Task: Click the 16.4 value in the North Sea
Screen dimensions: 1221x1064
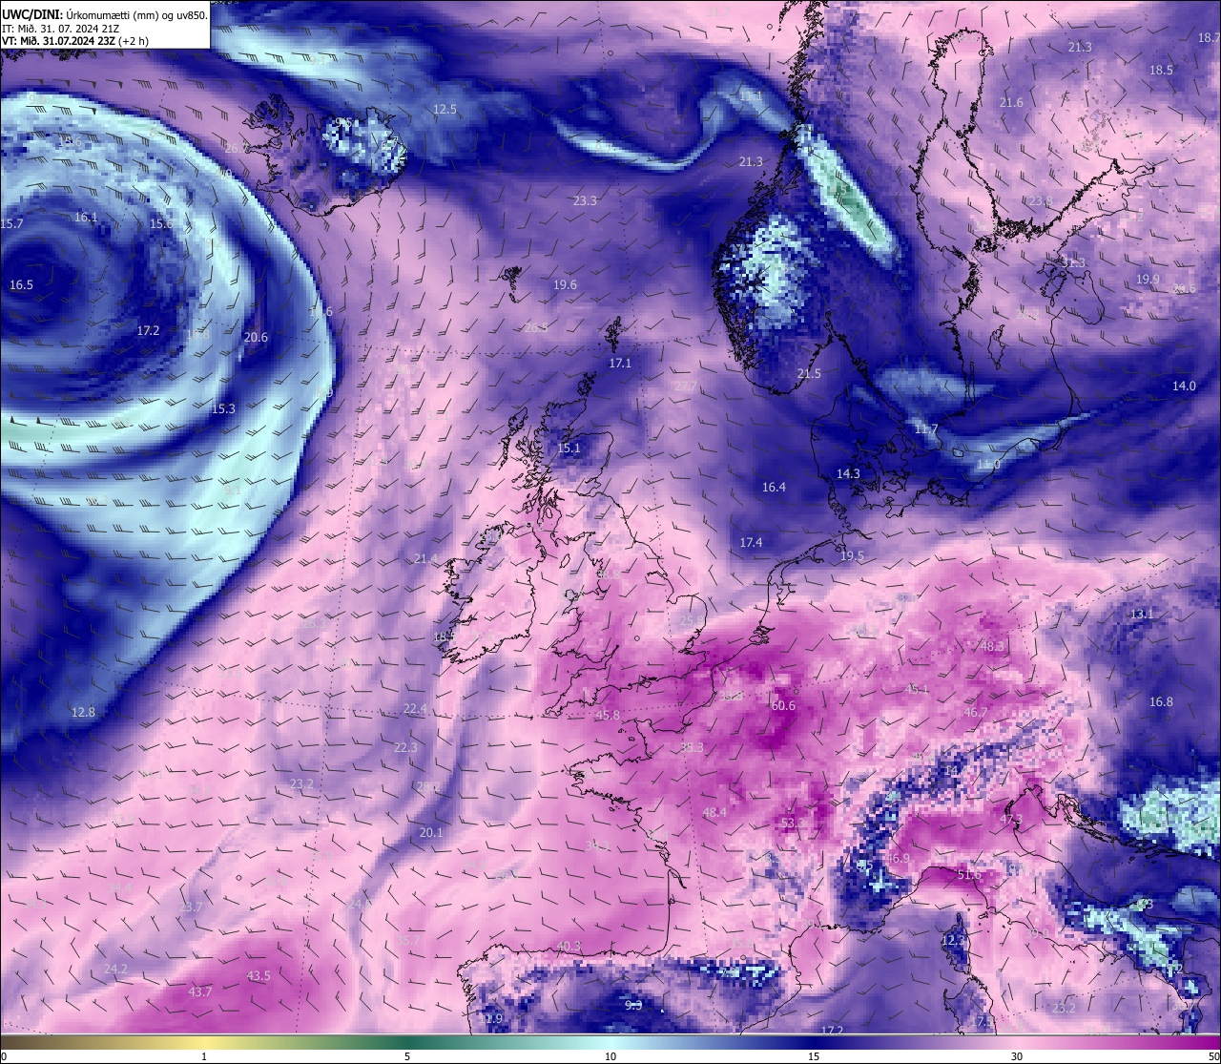Action: pos(774,487)
